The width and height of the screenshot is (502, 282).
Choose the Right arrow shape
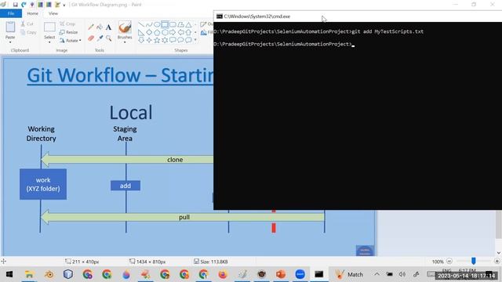click(x=173, y=32)
